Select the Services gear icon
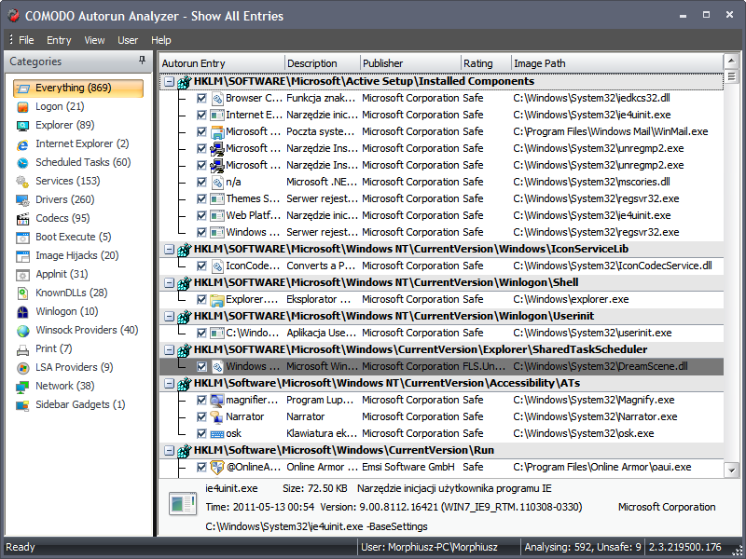Image resolution: width=746 pixels, height=559 pixels. [x=22, y=182]
